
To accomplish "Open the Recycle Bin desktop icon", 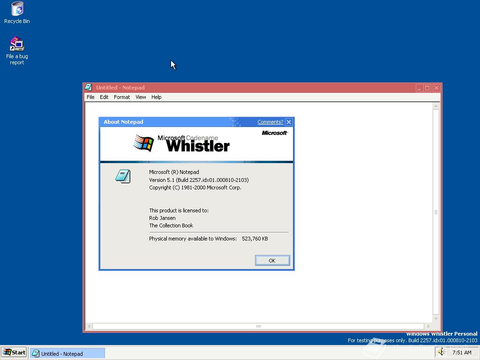I will point(17,13).
